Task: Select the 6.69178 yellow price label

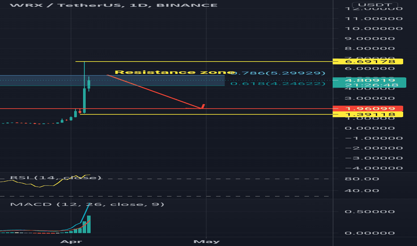Action: tap(368, 61)
